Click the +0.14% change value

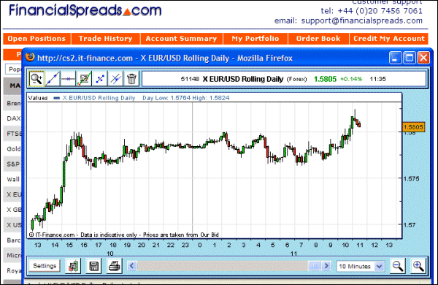351,79
